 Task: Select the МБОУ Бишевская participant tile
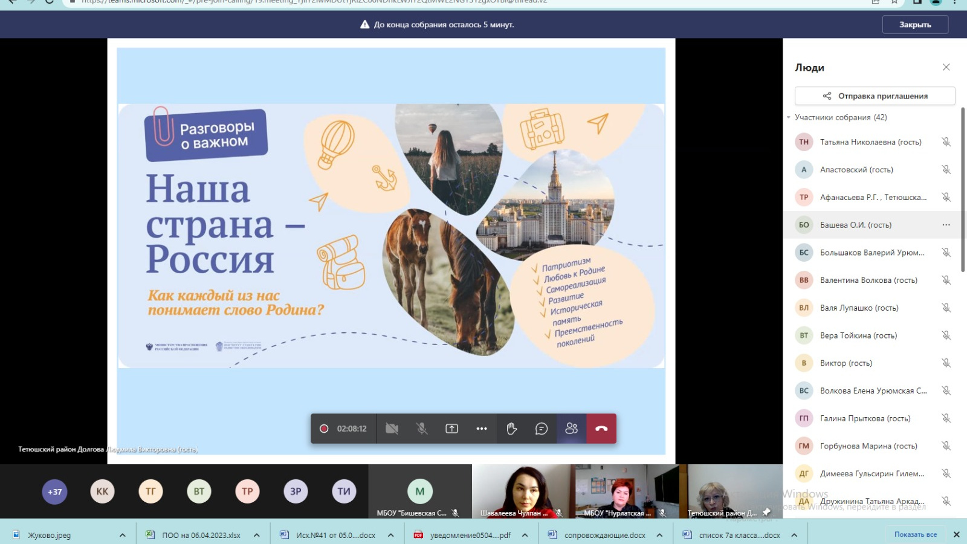click(420, 491)
